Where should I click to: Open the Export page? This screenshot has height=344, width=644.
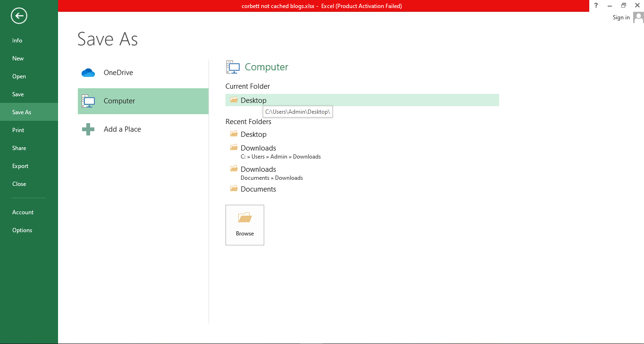tap(29, 166)
